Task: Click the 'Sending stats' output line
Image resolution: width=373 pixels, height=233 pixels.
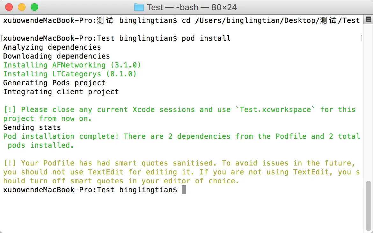Action: (x=32, y=127)
